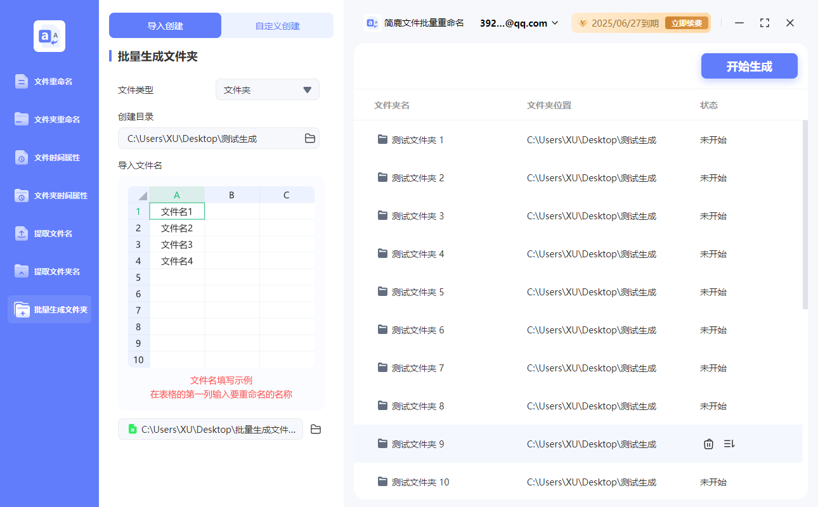Open the folder browse icon for 创建目录
This screenshot has height=507, width=818.
pyautogui.click(x=310, y=138)
